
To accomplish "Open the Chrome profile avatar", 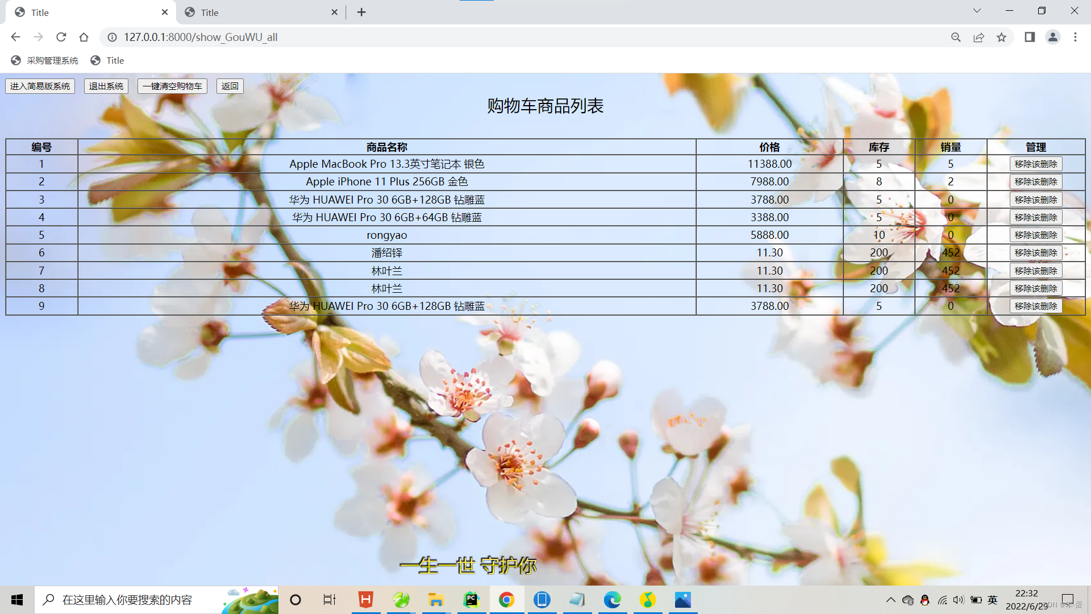I will [1052, 37].
